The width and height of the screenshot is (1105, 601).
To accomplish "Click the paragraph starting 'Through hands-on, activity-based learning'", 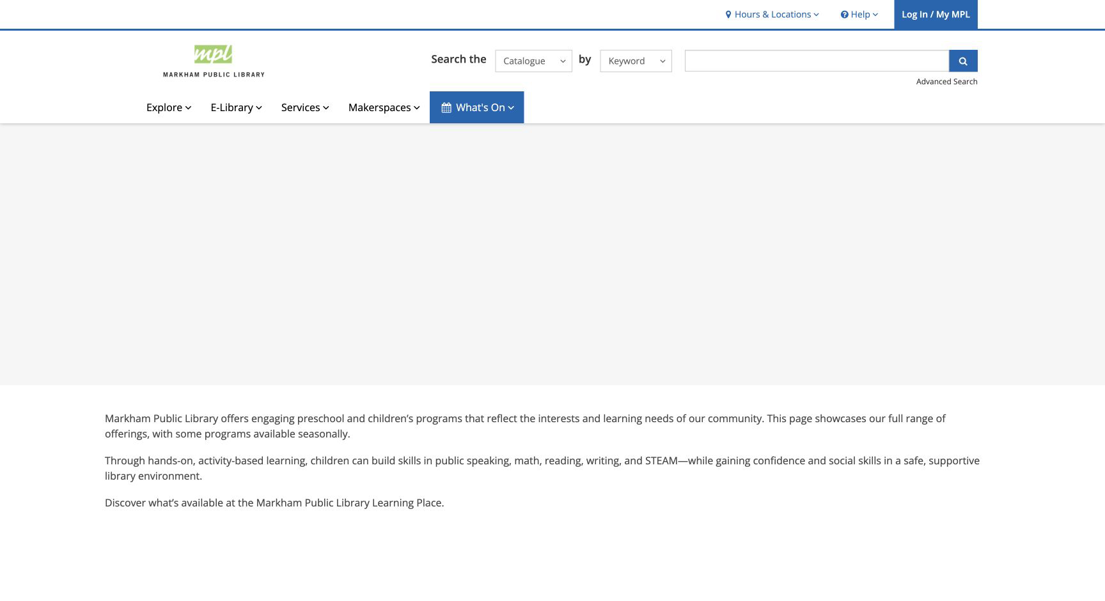I will pos(542,469).
